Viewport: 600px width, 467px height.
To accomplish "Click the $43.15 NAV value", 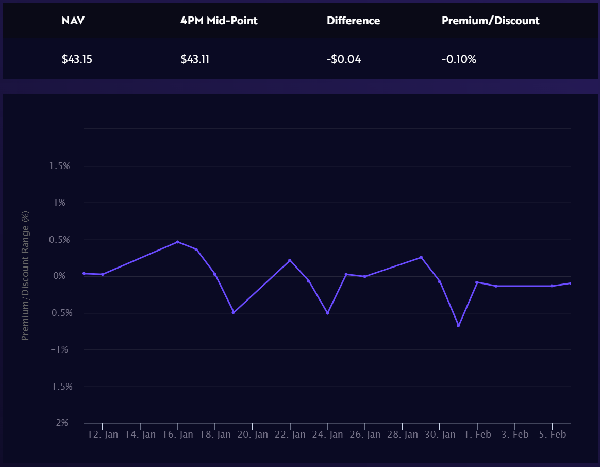I will [x=78, y=59].
